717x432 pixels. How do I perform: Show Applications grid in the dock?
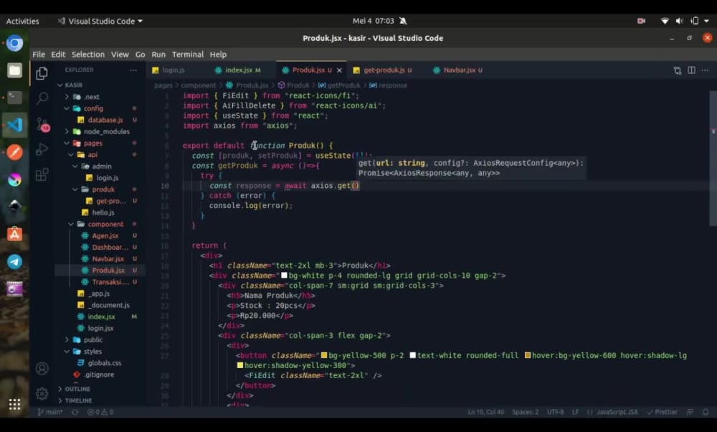[14, 404]
